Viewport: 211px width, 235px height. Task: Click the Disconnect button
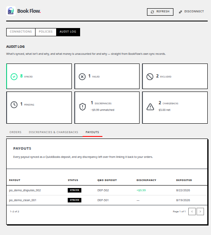coord(191,12)
